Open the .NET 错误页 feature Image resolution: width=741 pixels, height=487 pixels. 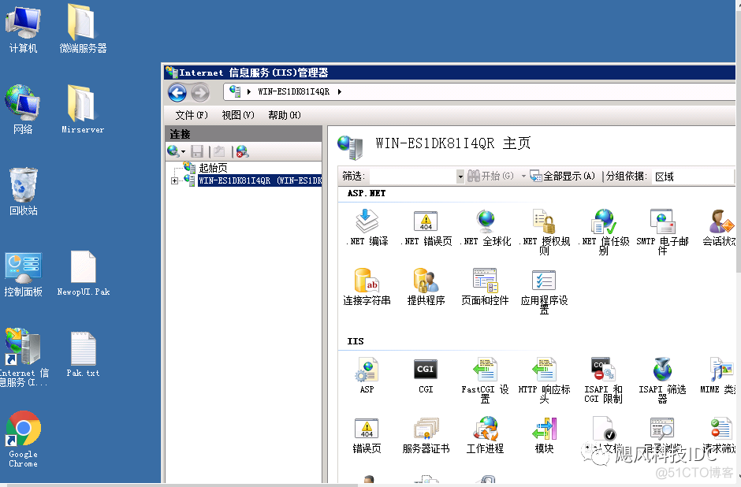pos(426,221)
